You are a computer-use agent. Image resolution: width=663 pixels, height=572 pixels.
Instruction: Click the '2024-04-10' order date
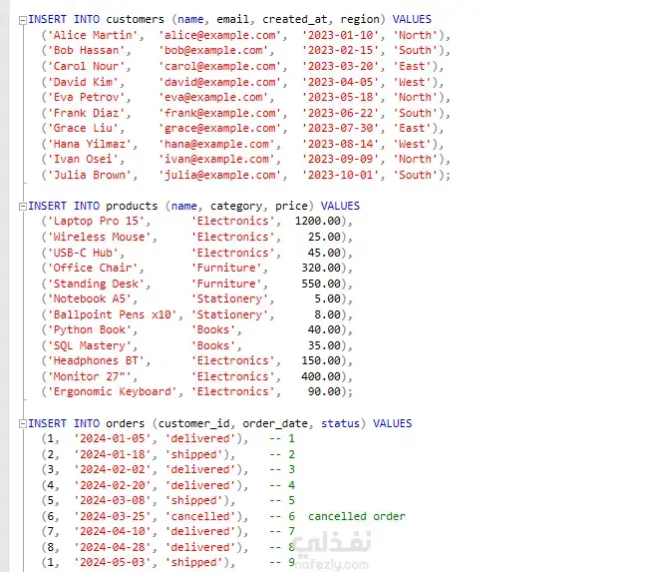coord(112,531)
